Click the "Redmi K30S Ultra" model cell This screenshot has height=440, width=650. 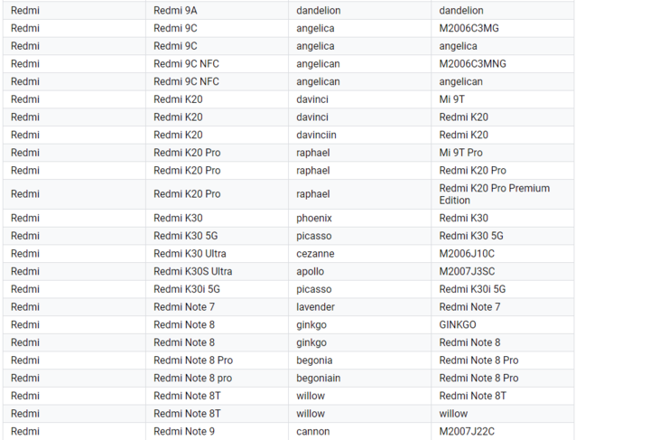pyautogui.click(x=193, y=271)
